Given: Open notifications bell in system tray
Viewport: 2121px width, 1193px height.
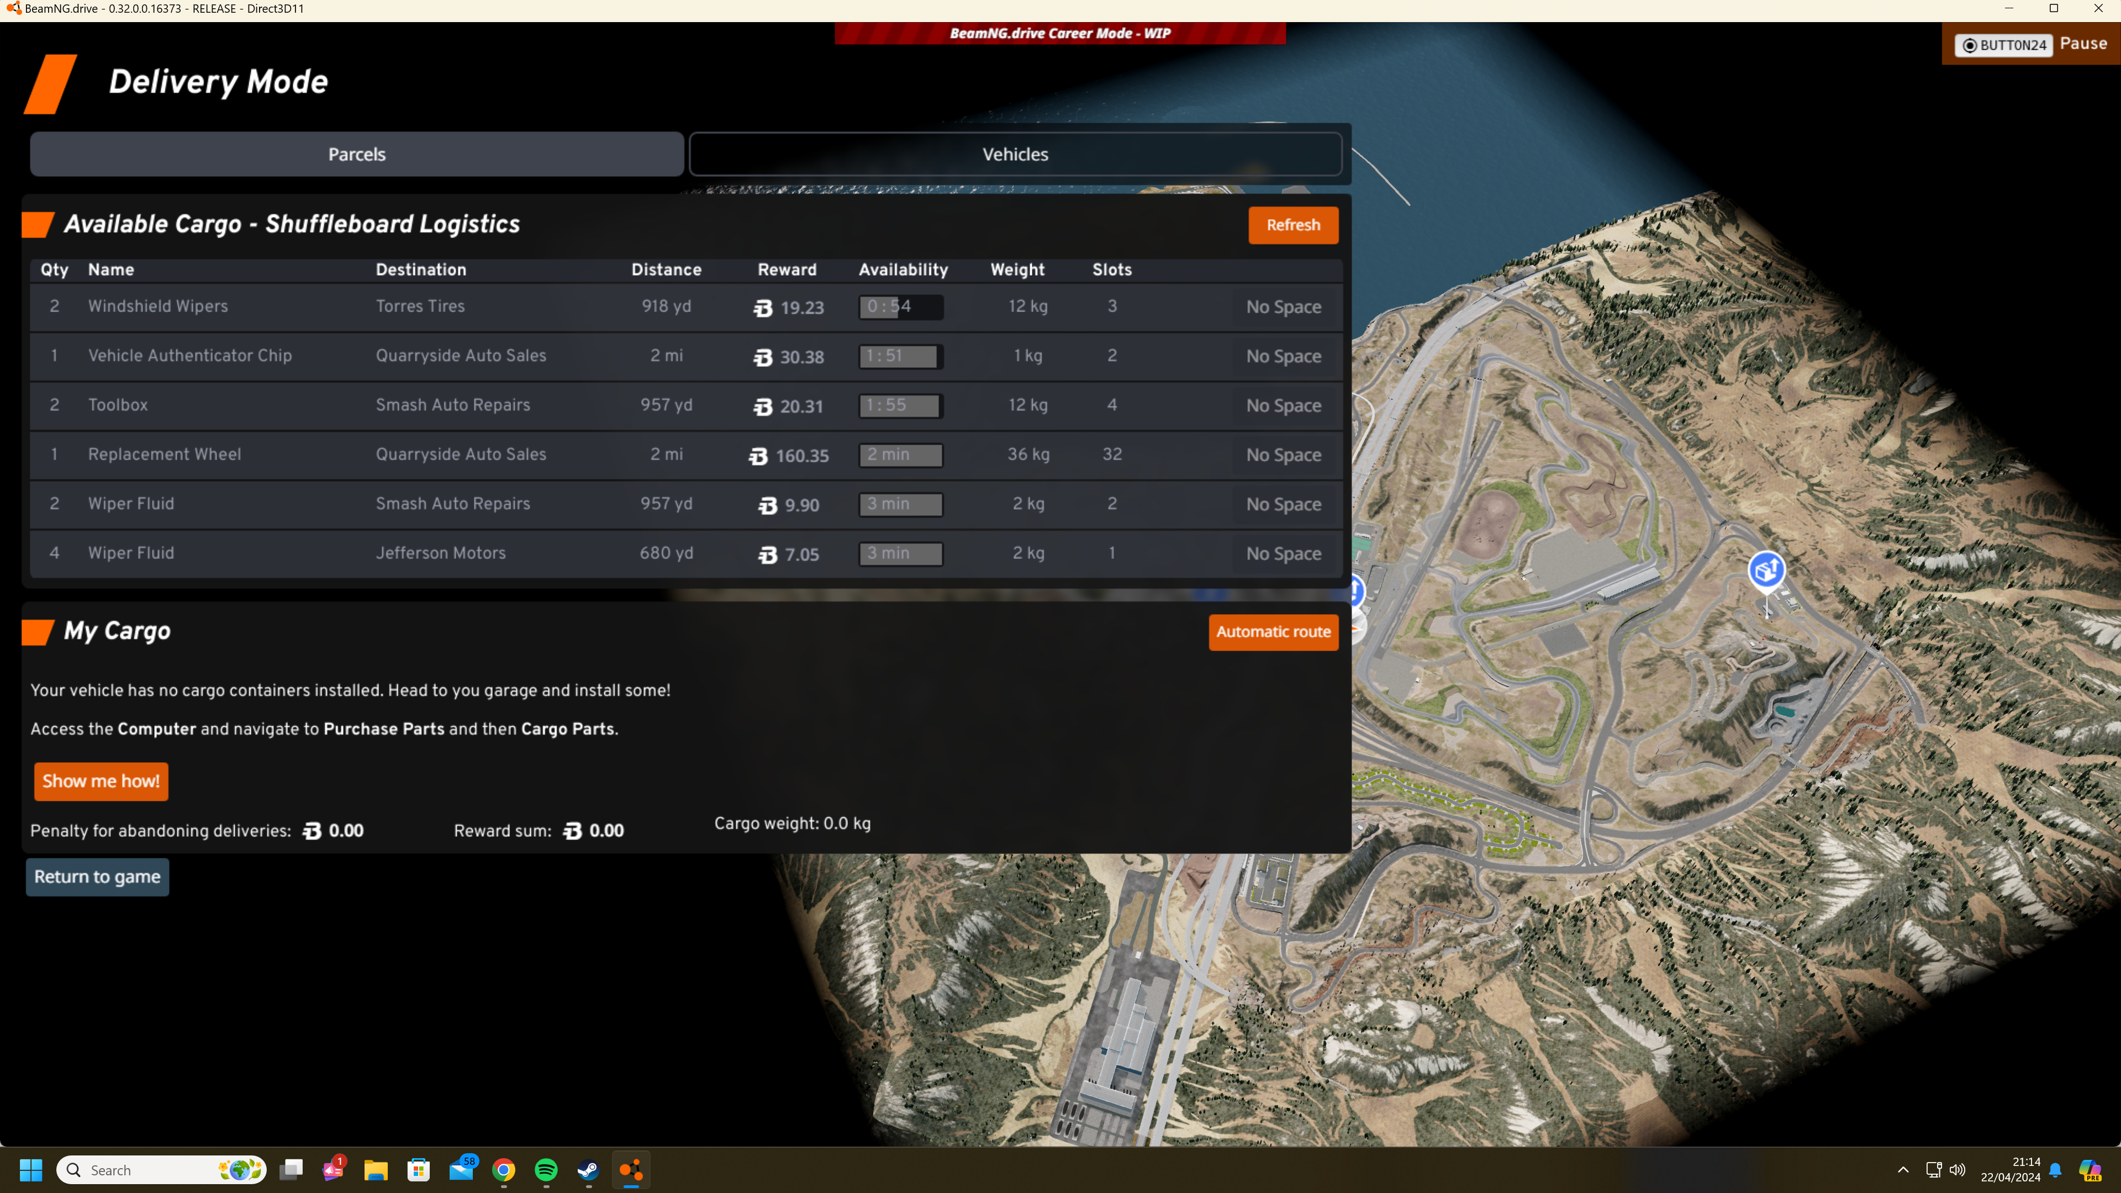Looking at the screenshot, I should click(2055, 1170).
